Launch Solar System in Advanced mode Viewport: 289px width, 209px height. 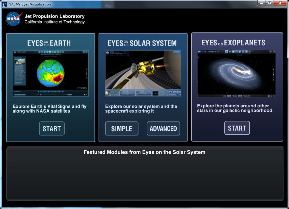click(163, 129)
